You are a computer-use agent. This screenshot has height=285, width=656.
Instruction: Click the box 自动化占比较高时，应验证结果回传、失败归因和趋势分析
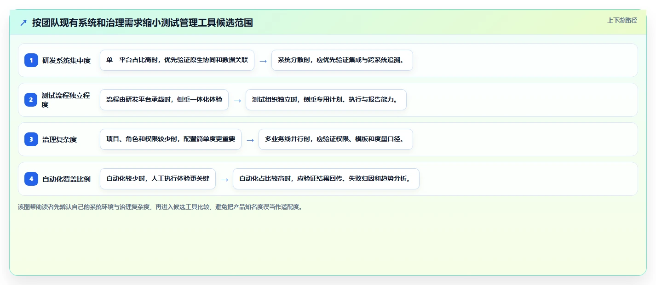(326, 179)
